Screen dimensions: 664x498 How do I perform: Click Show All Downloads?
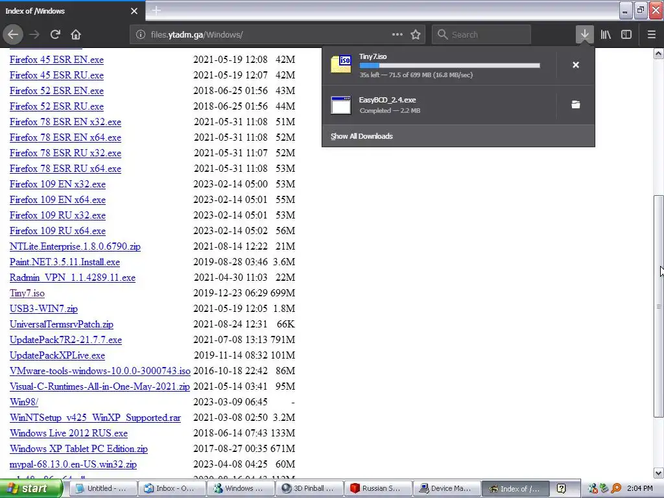(x=362, y=136)
